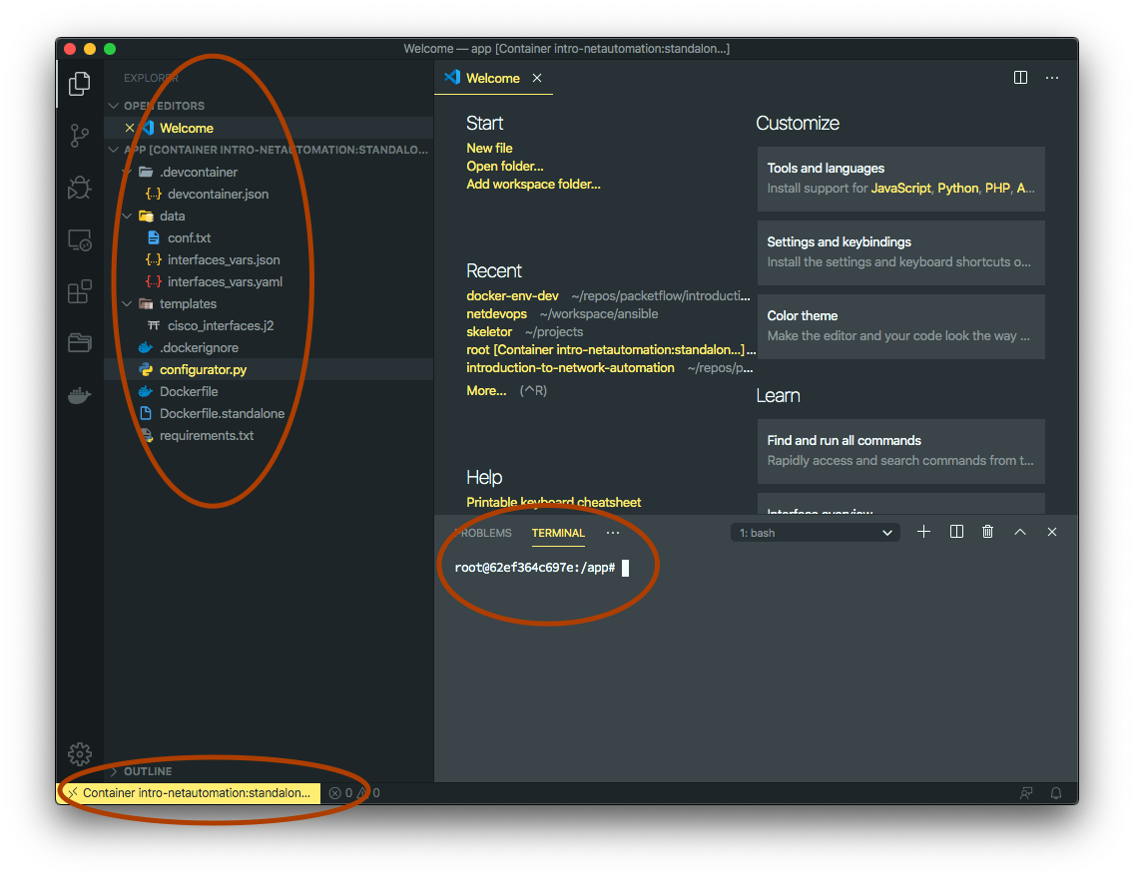Open the .dockerignore file
Viewport: 1134px width, 878px height.
tap(199, 347)
